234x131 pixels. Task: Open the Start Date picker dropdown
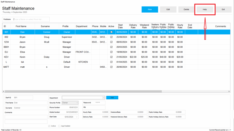pos(77,117)
